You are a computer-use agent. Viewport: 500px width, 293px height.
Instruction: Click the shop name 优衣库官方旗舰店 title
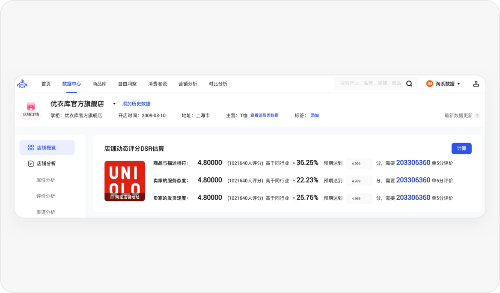(77, 104)
